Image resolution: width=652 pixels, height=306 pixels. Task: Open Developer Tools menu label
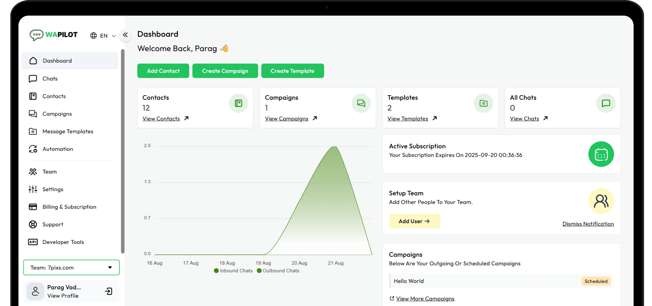(x=63, y=242)
